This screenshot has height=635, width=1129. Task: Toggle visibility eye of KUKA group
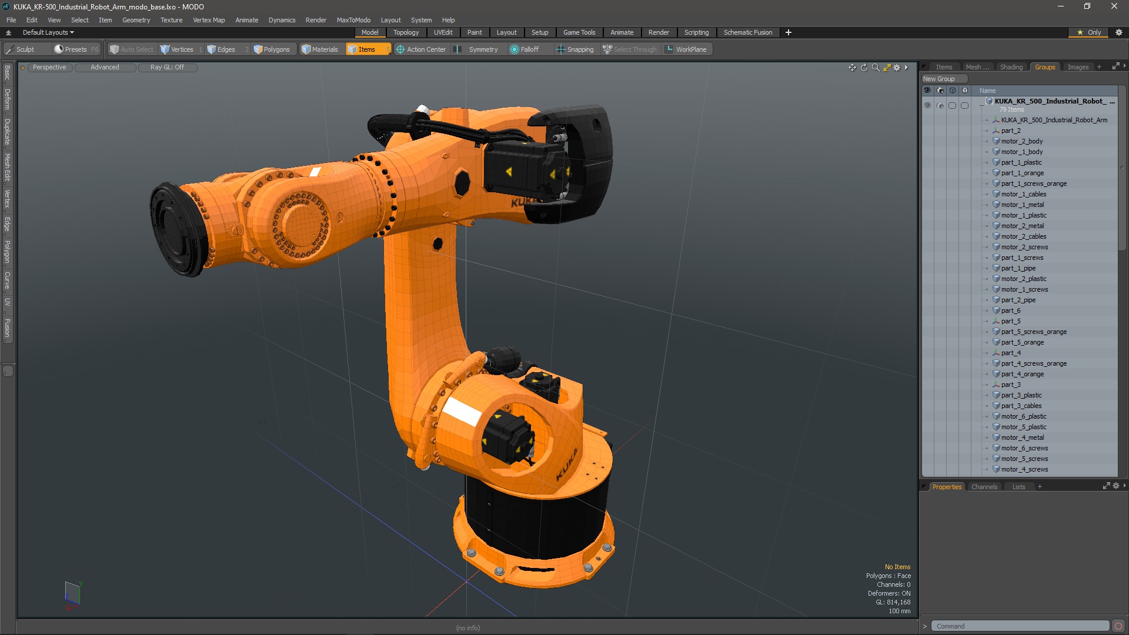click(927, 106)
